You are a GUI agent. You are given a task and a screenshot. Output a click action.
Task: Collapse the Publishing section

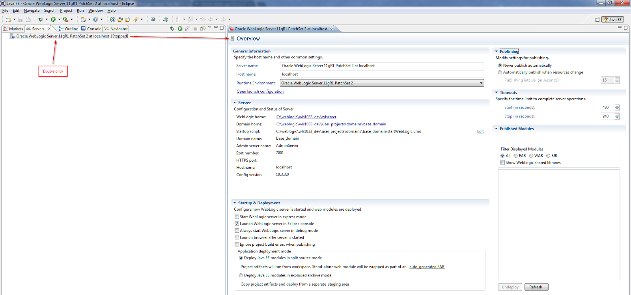tap(497, 51)
